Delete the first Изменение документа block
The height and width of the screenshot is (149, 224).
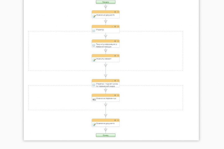tap(118, 12)
